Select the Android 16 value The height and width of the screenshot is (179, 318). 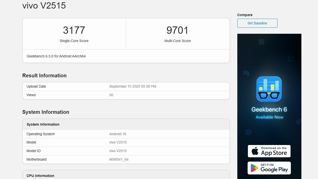pos(118,134)
